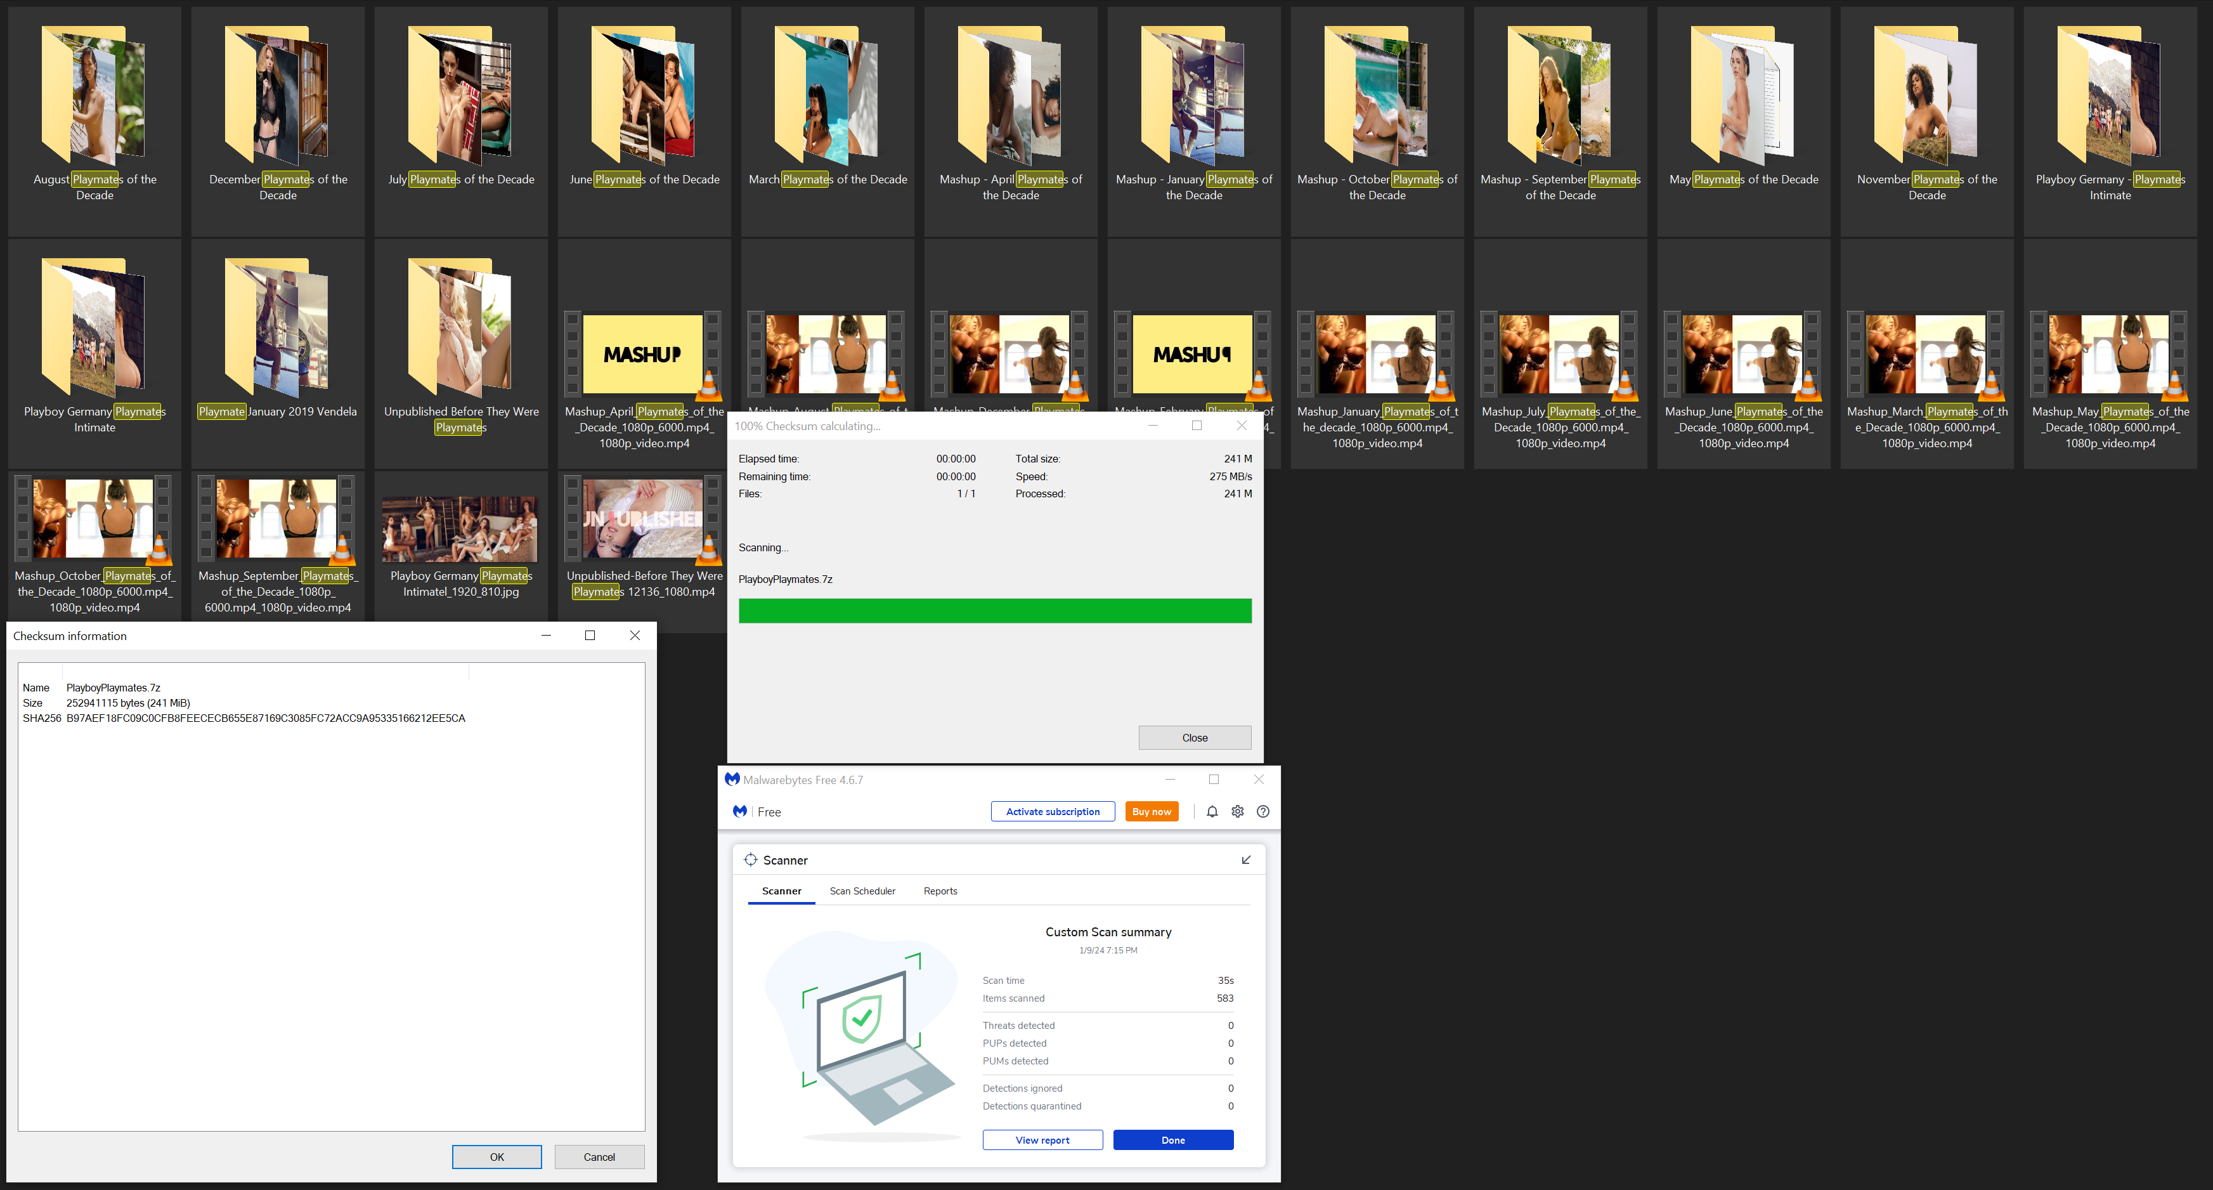Collapse the Scanner panel arrow icon

(1245, 860)
